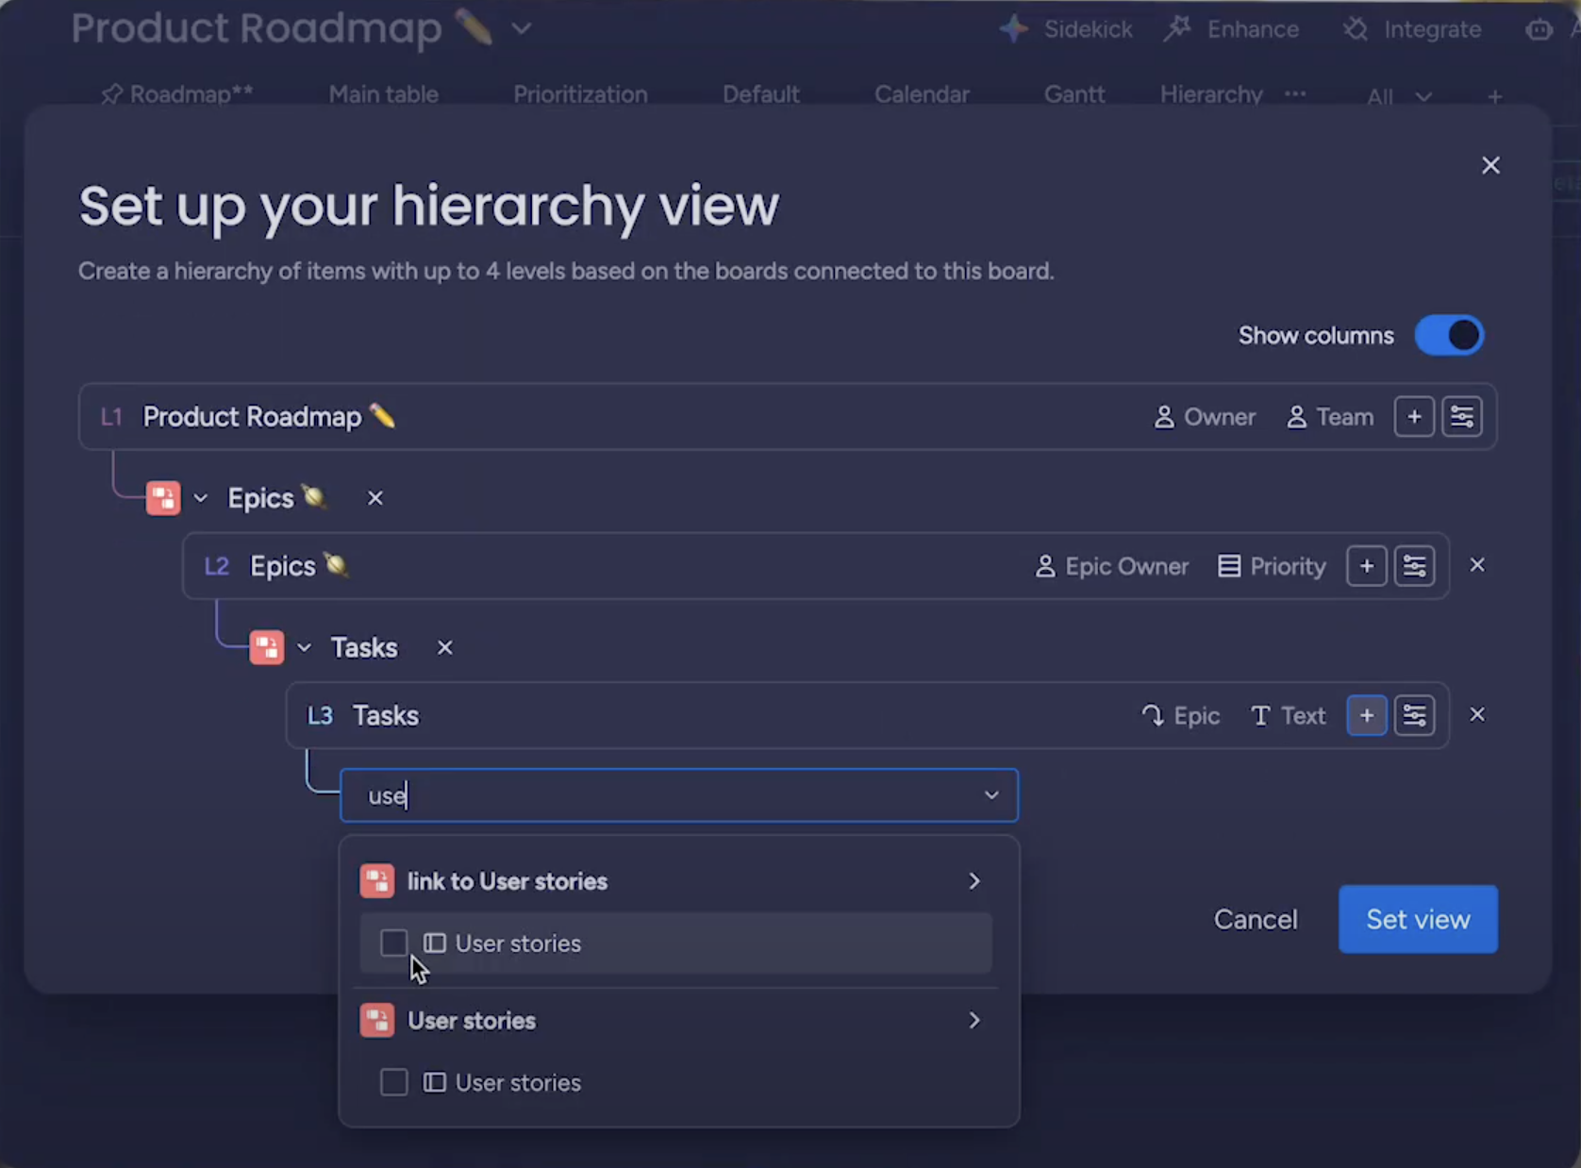The height and width of the screenshot is (1168, 1581).
Task: Open column settings for L2 Epics
Action: coord(1414,566)
